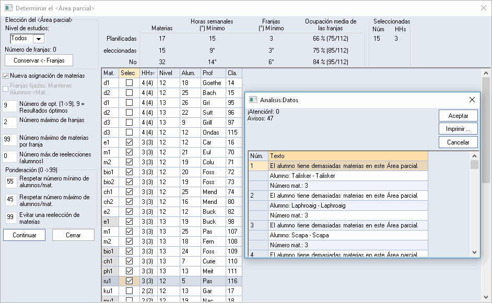Select the row 'Alumno: Laphroaig - Laphroaig'

[348, 205]
